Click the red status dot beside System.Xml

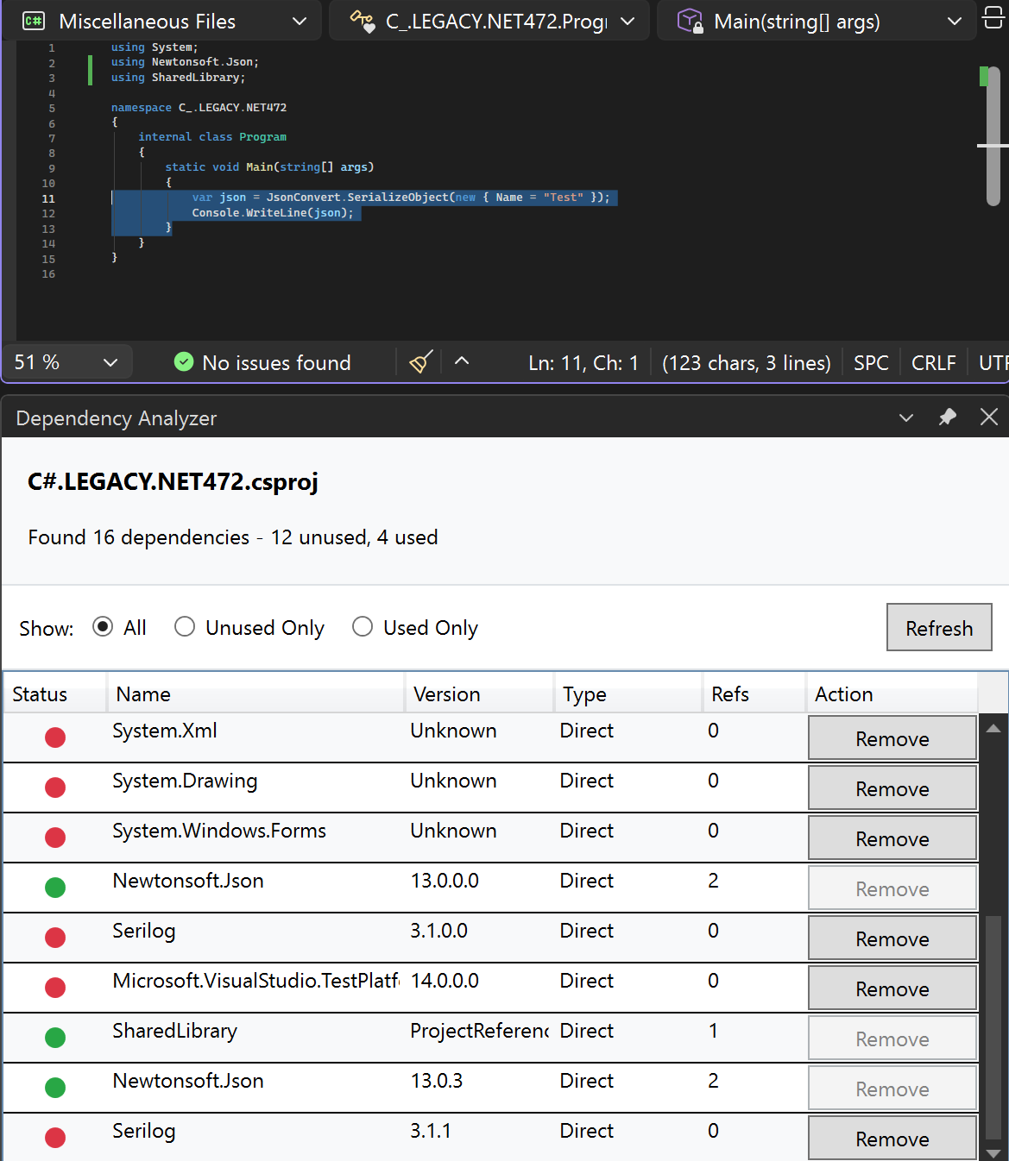point(54,737)
